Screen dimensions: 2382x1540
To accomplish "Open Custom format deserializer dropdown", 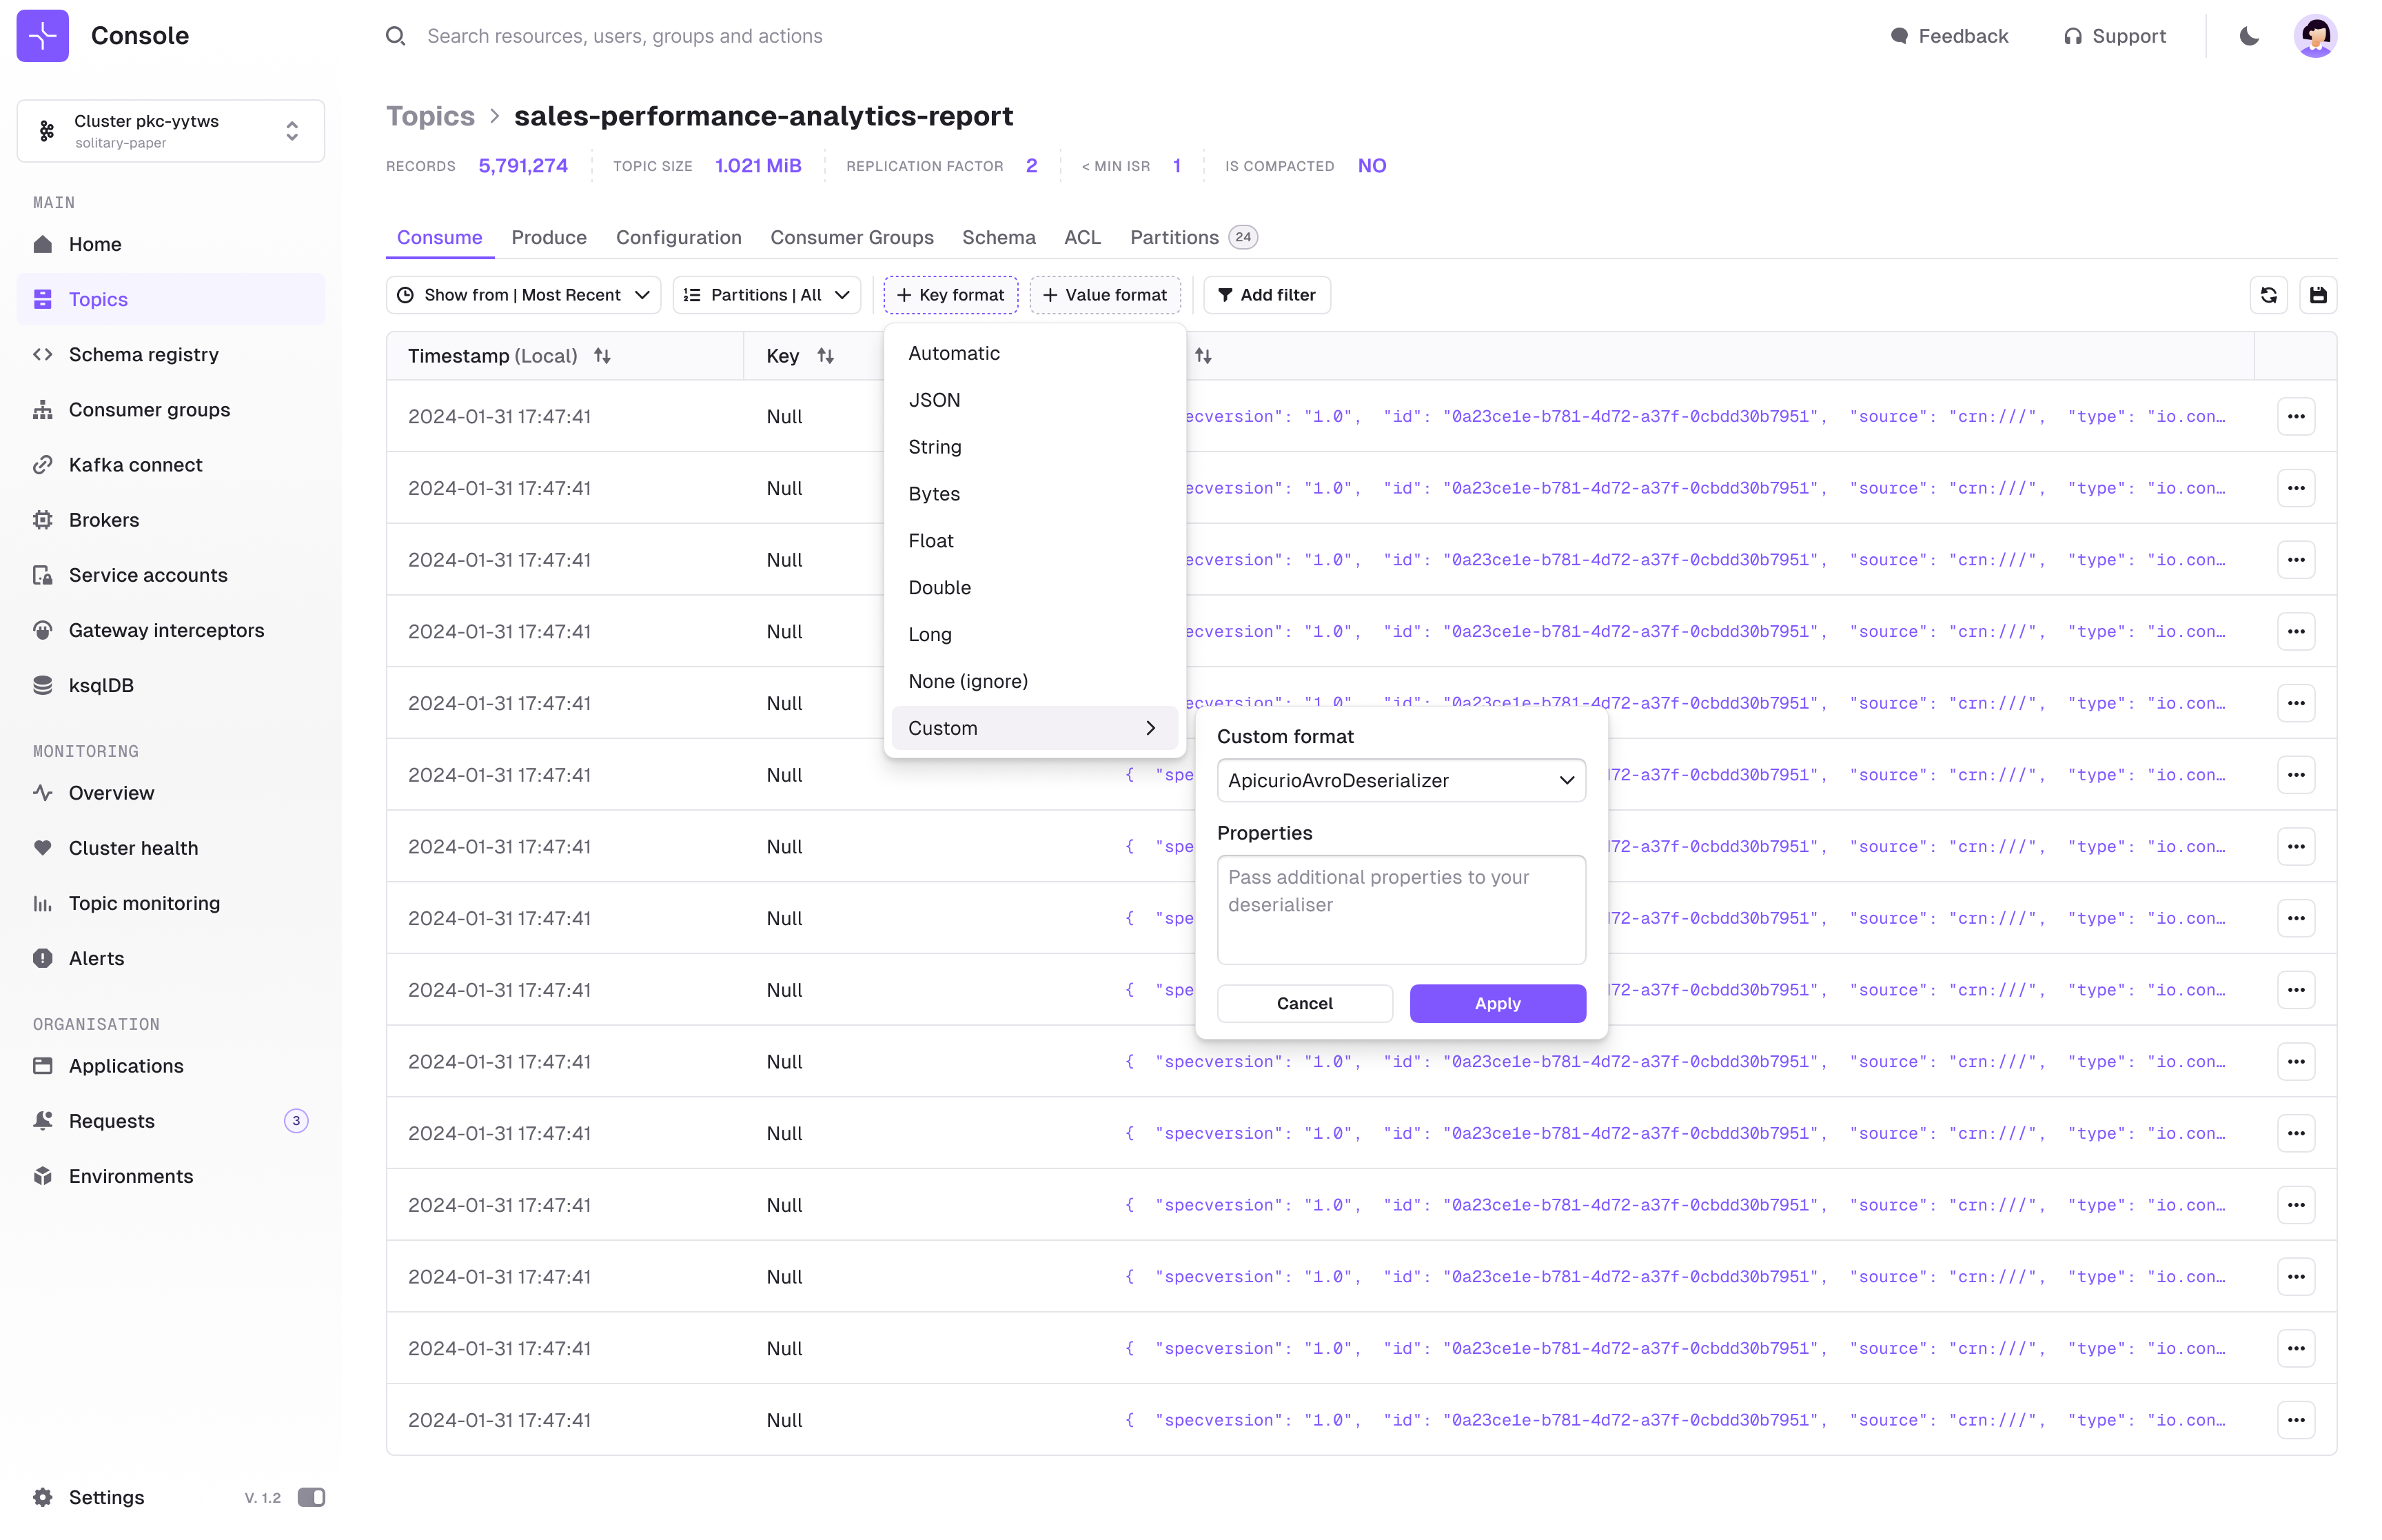I will coord(1401,780).
